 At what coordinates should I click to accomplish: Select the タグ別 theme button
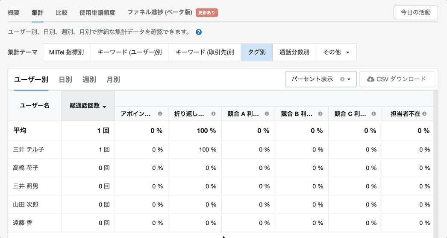pyautogui.click(x=257, y=52)
